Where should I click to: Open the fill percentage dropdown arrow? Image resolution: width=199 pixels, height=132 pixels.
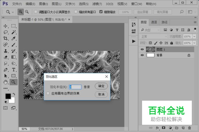[x=194, y=43]
